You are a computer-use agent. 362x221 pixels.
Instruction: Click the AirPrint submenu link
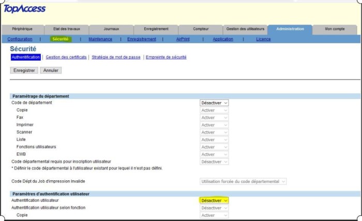(183, 39)
